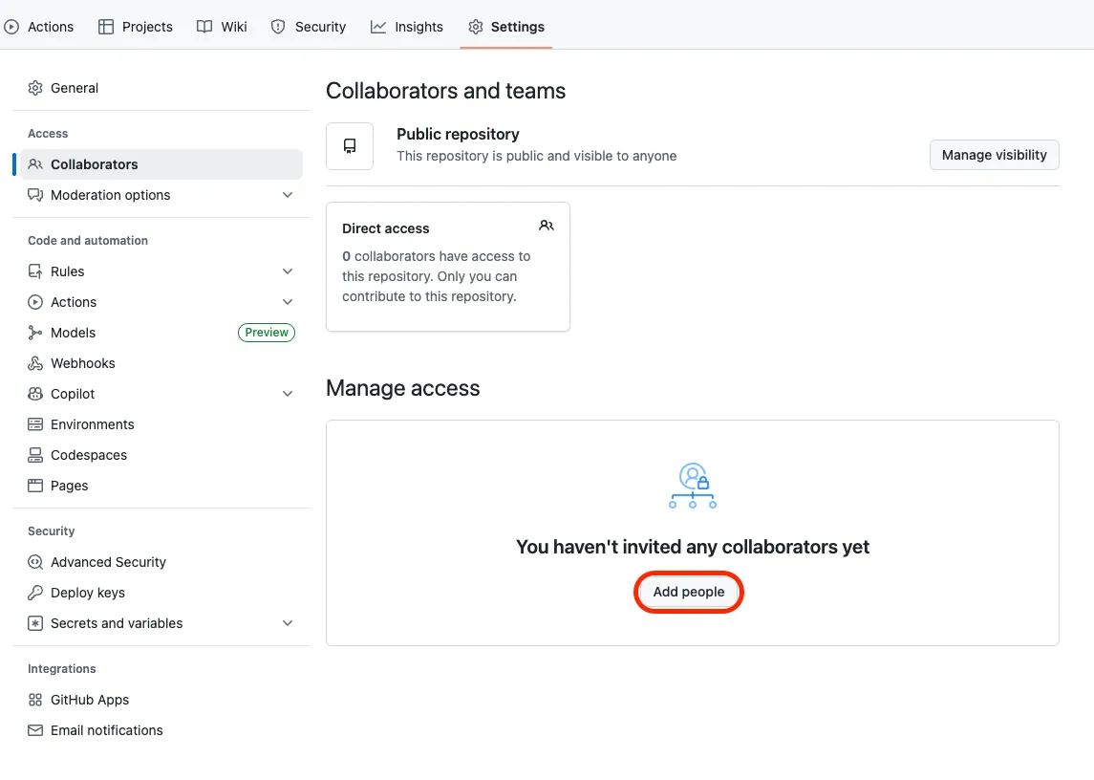Click the General gear icon in sidebar

coord(35,88)
